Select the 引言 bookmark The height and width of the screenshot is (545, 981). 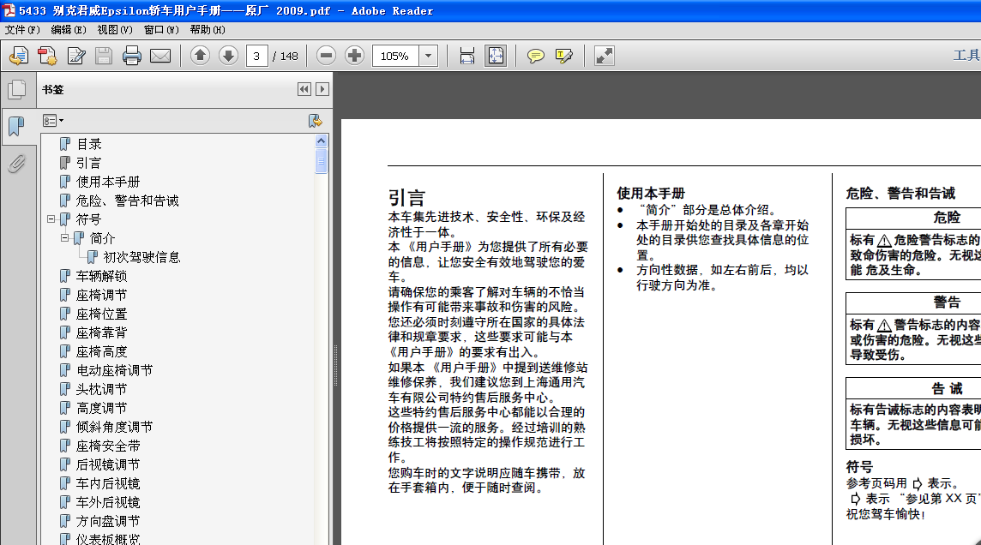[88, 163]
